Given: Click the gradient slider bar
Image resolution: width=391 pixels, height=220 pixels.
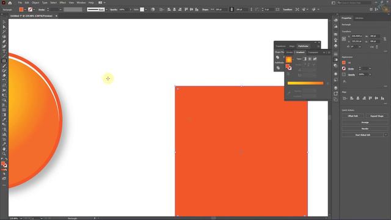Looking at the screenshot, I should pos(305,83).
